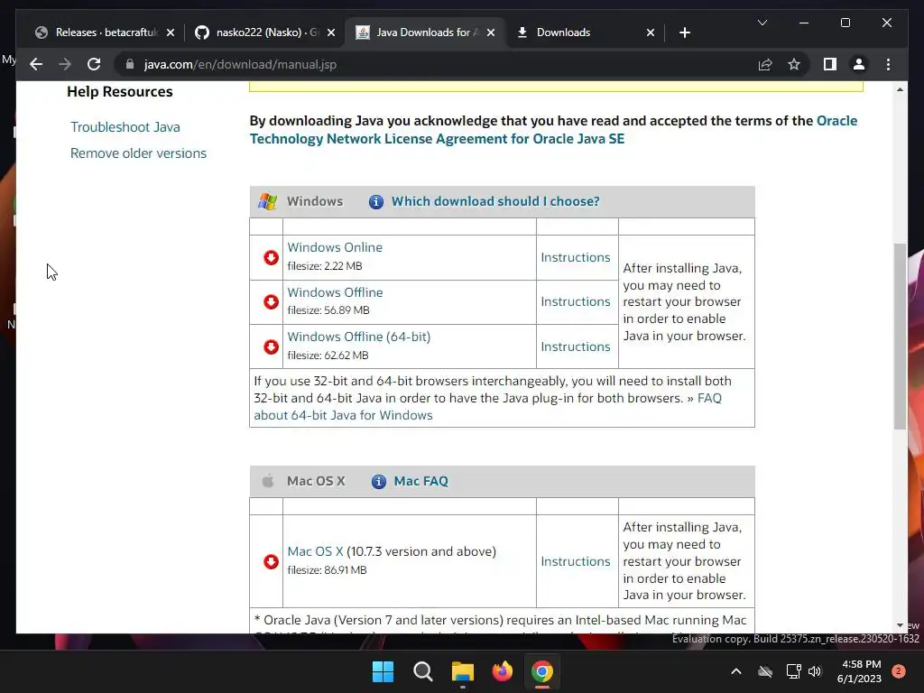
Task: Open File Explorer from the taskbar
Action: pos(463,671)
